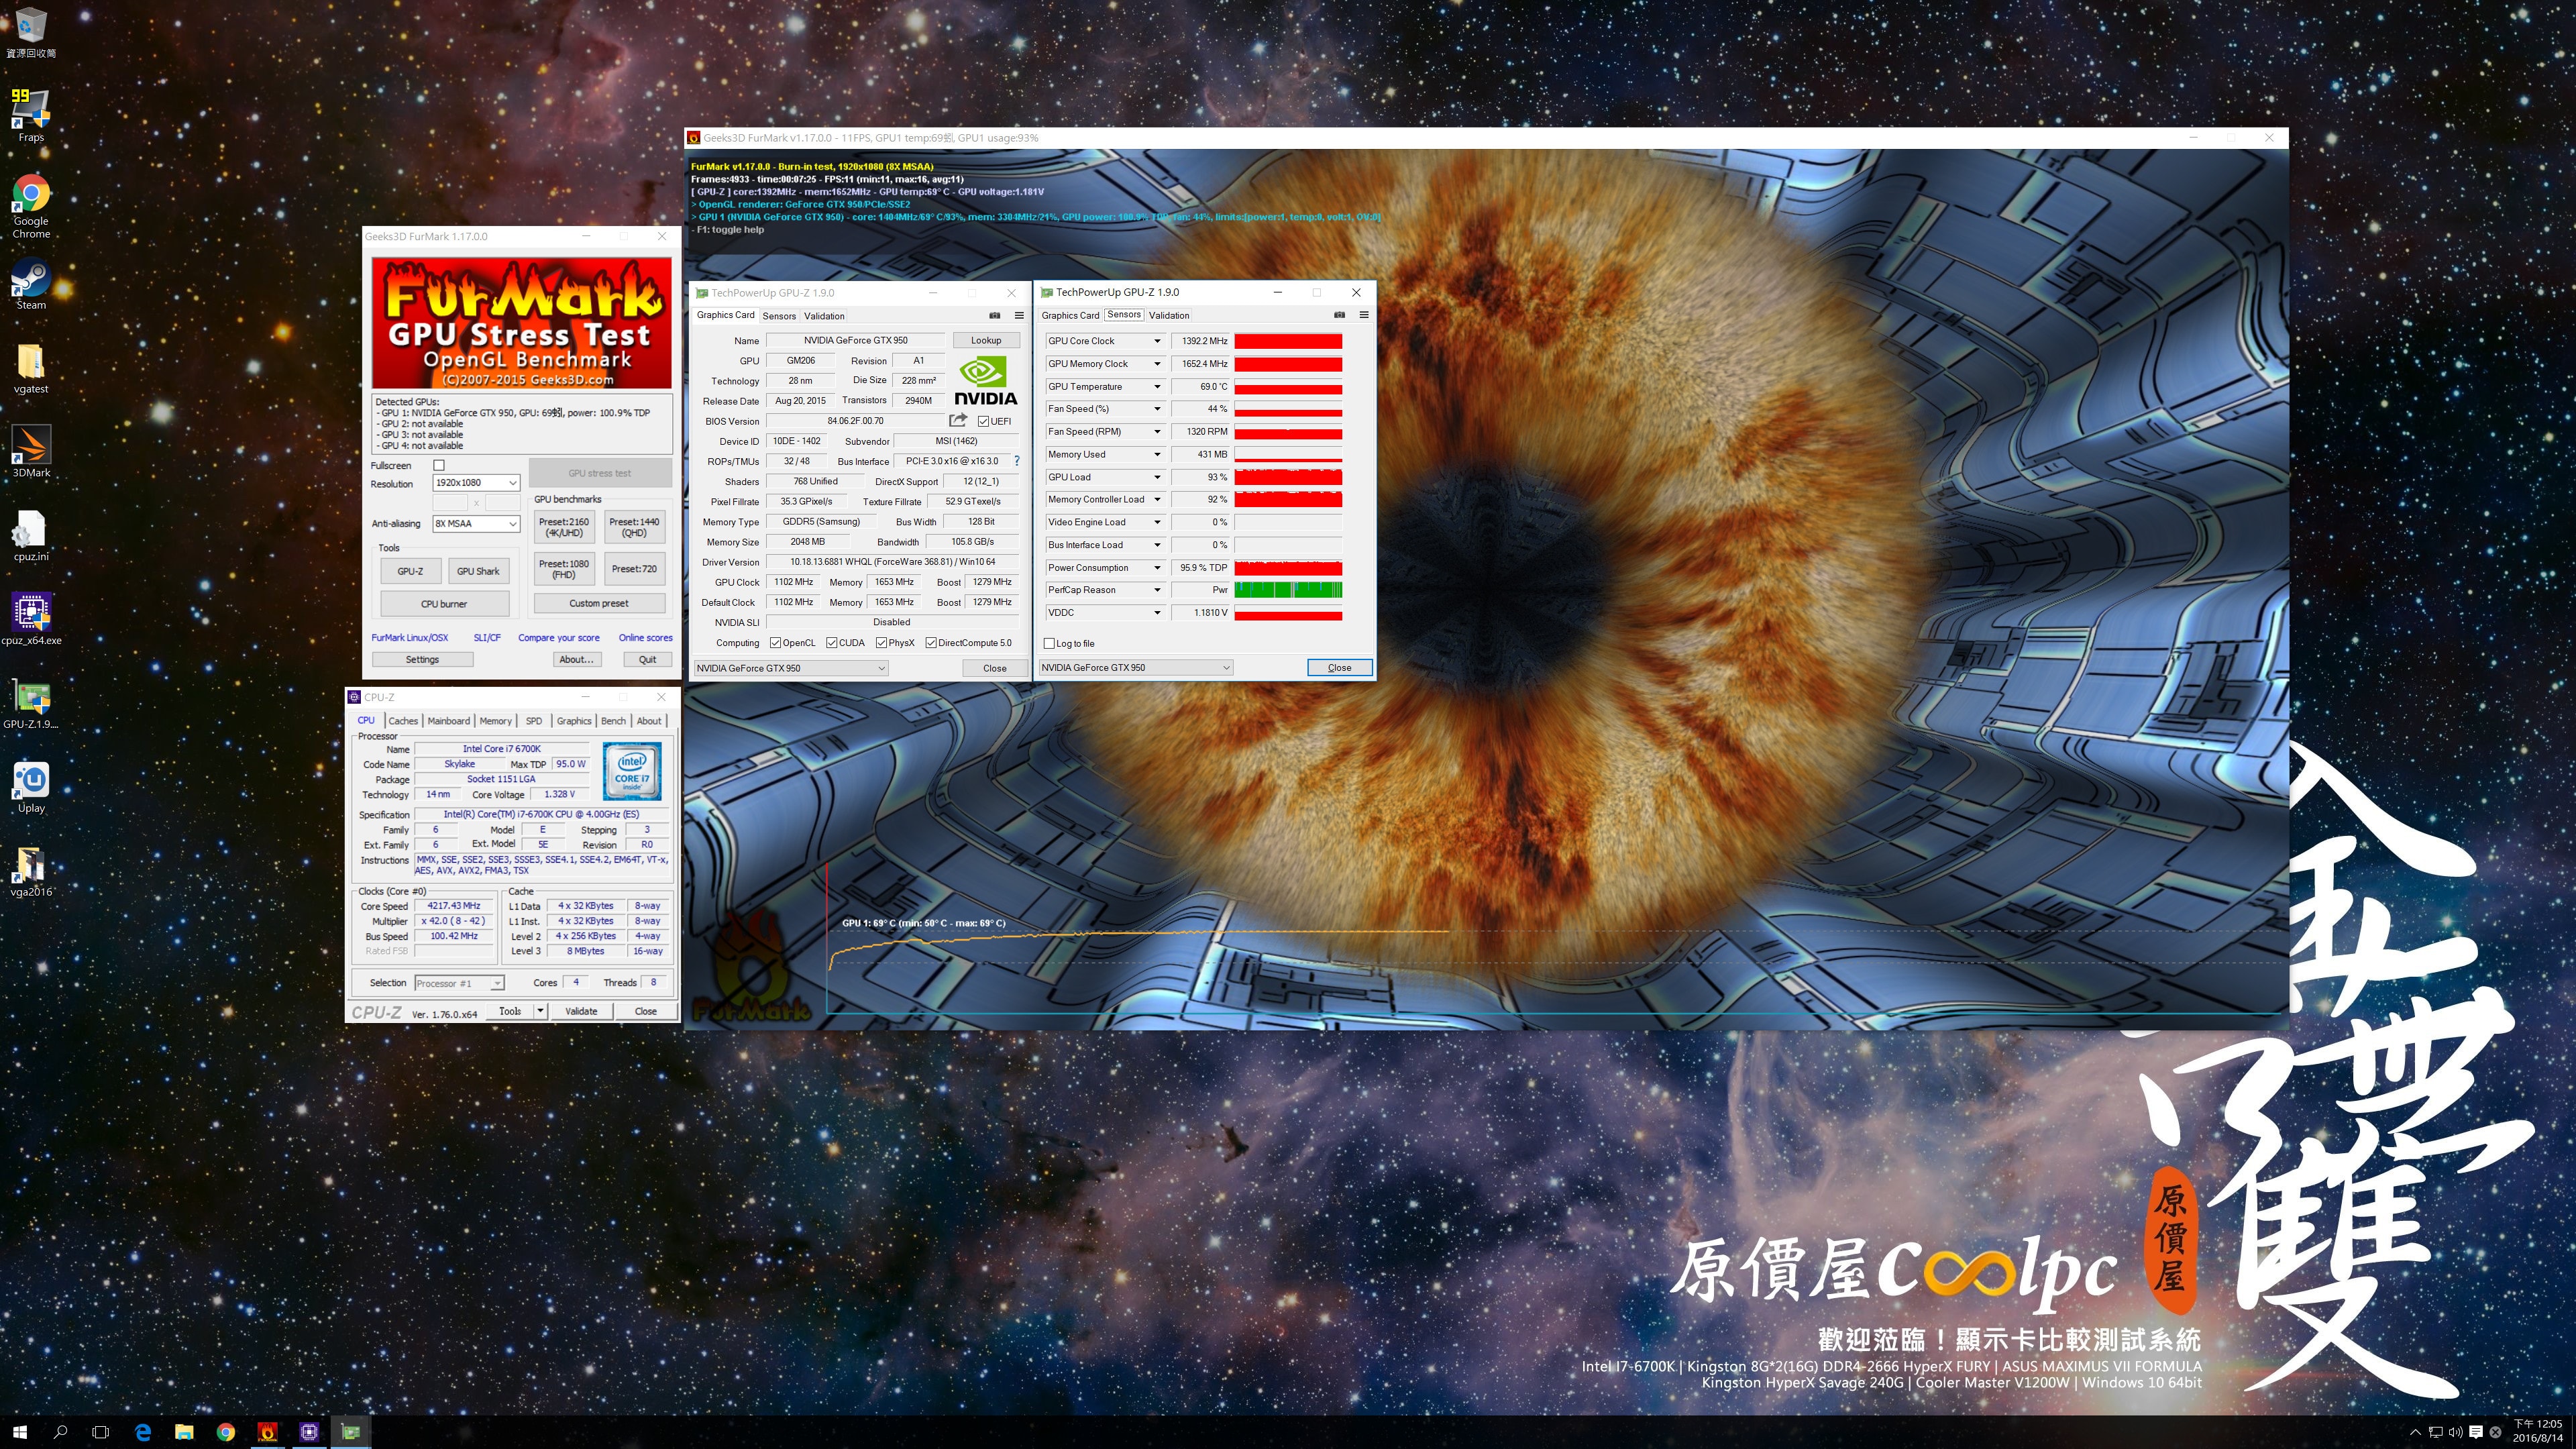Enable Log to file in GPU-Z Sensors
This screenshot has width=2576, height=1449.
pos(1049,644)
